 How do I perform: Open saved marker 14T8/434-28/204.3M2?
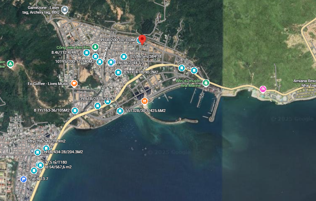tap(37, 152)
